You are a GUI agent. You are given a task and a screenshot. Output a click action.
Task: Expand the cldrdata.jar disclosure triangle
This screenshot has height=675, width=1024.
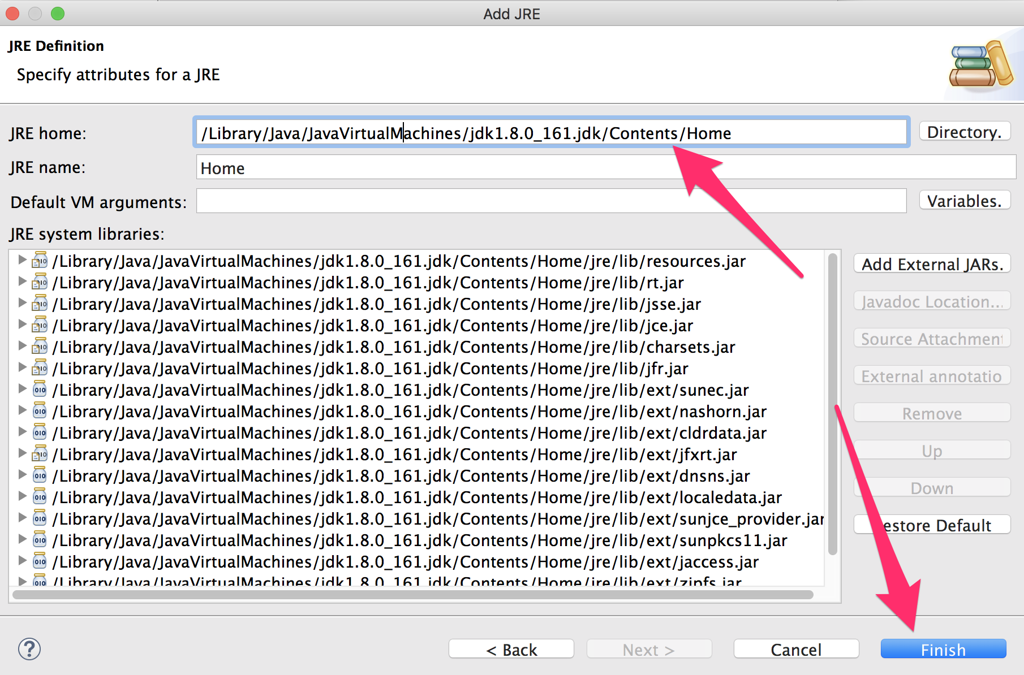22,432
